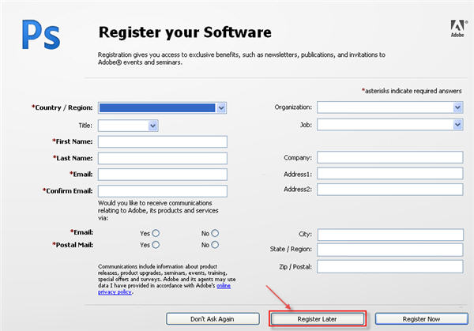Screen dimensions: 474x331
Task: Choose Yes for Email communications
Action: (156, 233)
